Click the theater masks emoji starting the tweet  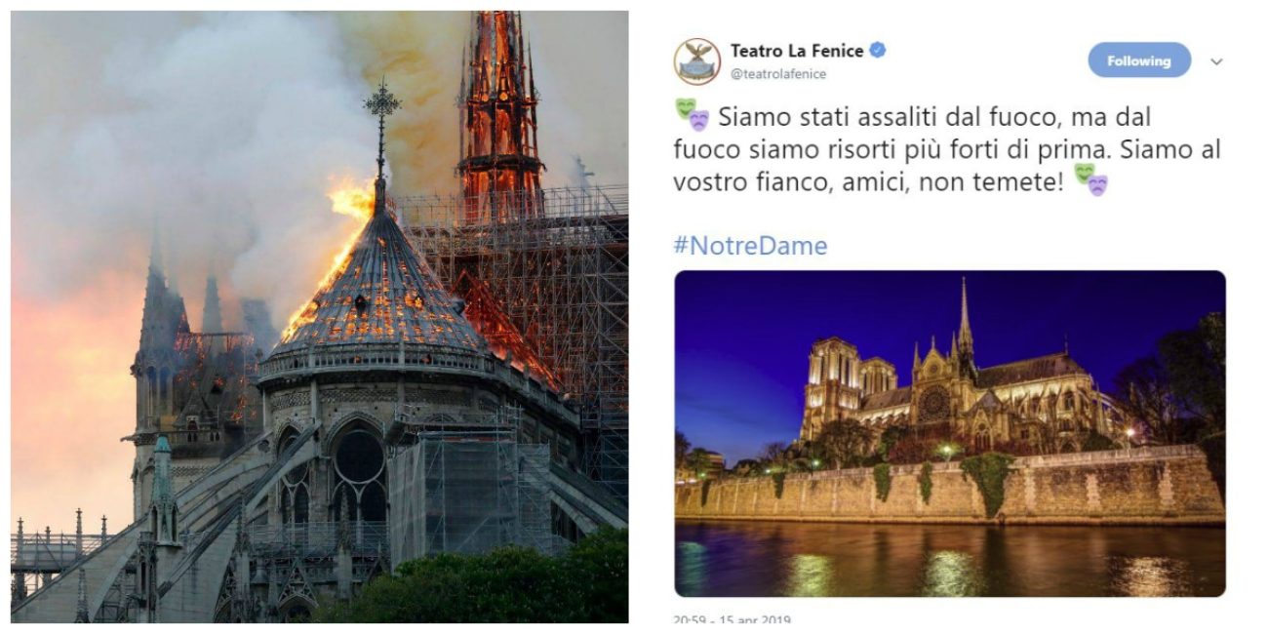pyautogui.click(x=692, y=116)
